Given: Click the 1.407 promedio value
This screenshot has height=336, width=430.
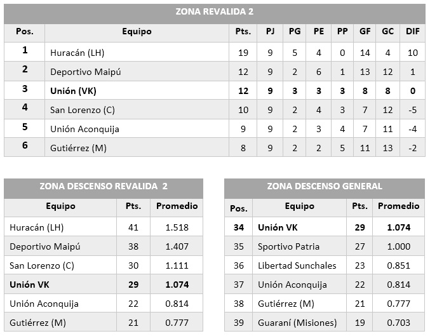Looking at the screenshot, I should pyautogui.click(x=177, y=246).
